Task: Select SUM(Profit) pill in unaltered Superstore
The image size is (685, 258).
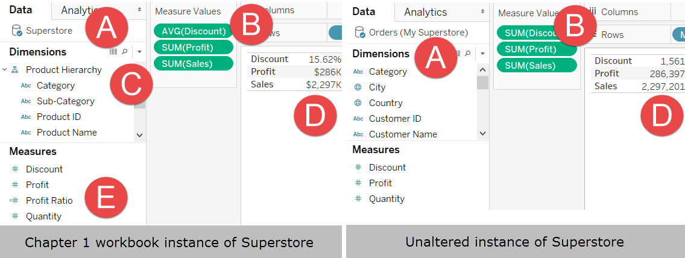Action: pyautogui.click(x=537, y=49)
